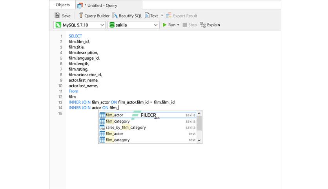Click the query tab table icon
The width and height of the screenshot is (328, 189).
[x=80, y=5]
